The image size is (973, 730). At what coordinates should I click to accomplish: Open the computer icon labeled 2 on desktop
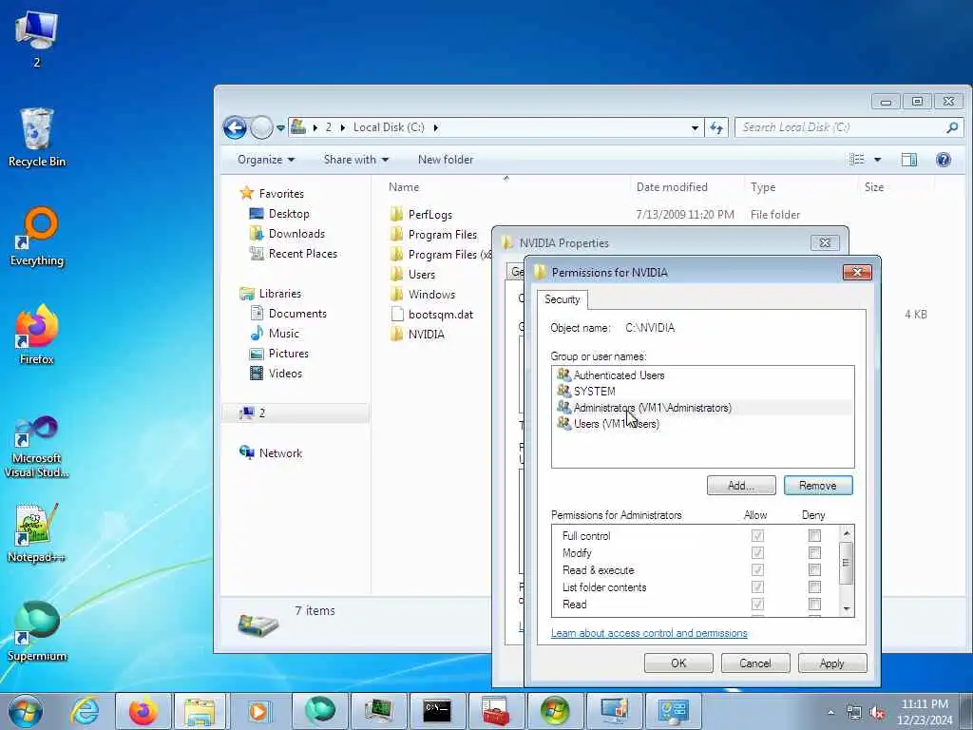[x=37, y=38]
